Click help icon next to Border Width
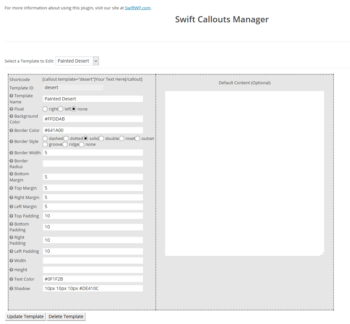The height and width of the screenshot is (324, 350). coord(11,153)
